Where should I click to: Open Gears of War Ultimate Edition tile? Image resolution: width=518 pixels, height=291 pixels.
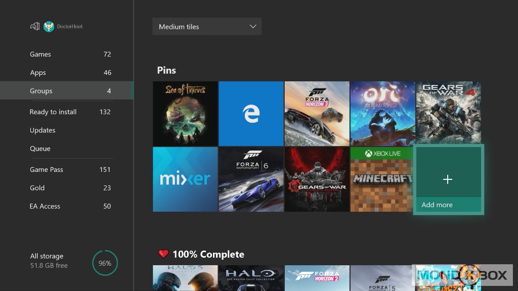(317, 179)
